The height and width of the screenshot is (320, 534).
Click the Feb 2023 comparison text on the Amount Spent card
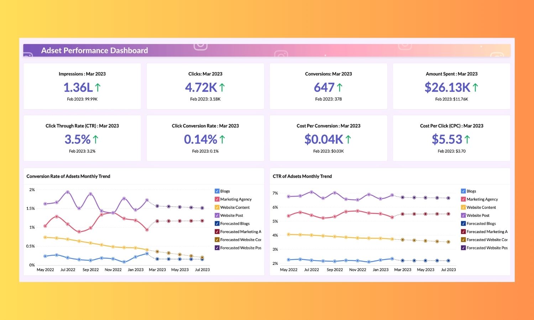coord(451,99)
